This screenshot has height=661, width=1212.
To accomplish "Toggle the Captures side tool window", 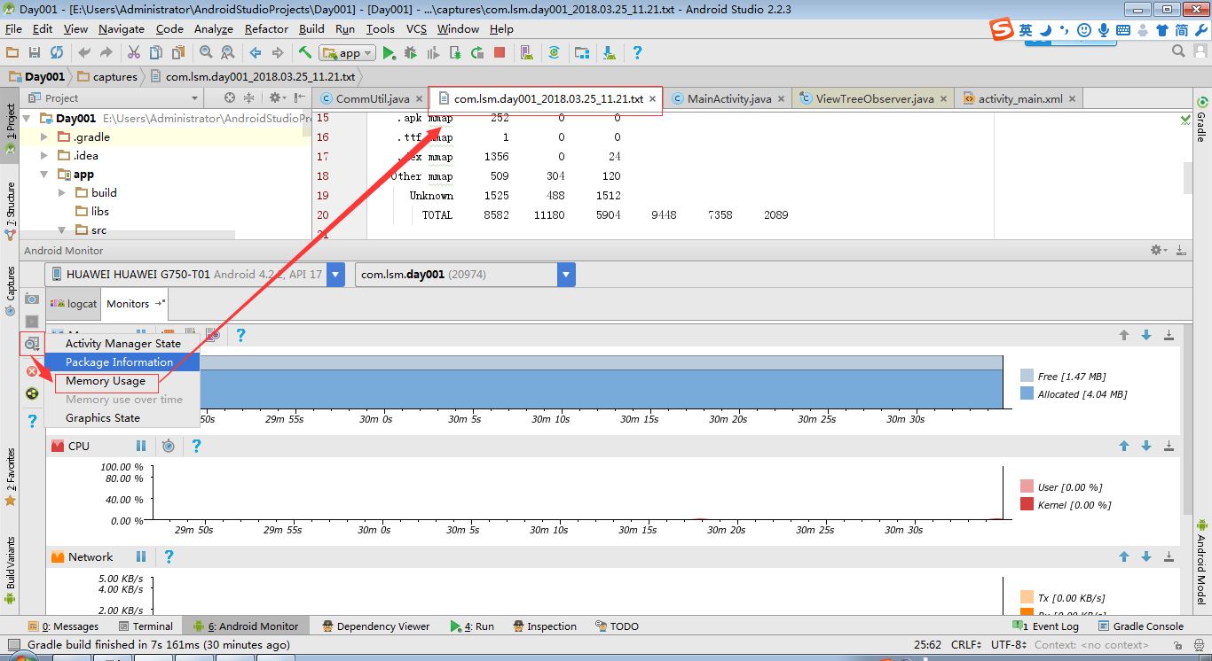I will tap(11, 291).
